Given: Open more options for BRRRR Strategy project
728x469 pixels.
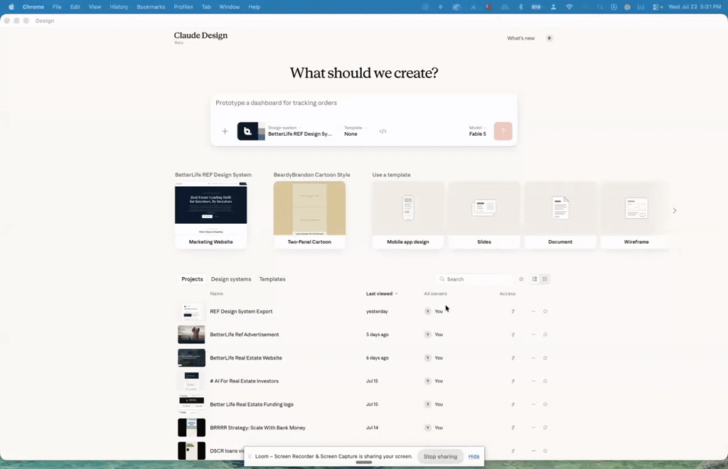Looking at the screenshot, I should pos(533,427).
